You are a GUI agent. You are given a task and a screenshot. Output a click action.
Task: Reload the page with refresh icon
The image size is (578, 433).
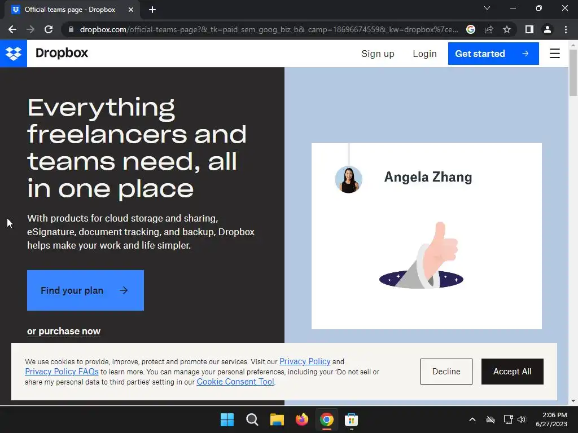pos(49,29)
